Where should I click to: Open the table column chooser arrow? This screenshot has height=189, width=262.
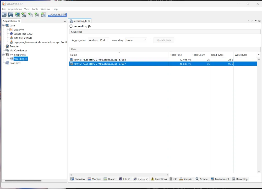(x=259, y=55)
